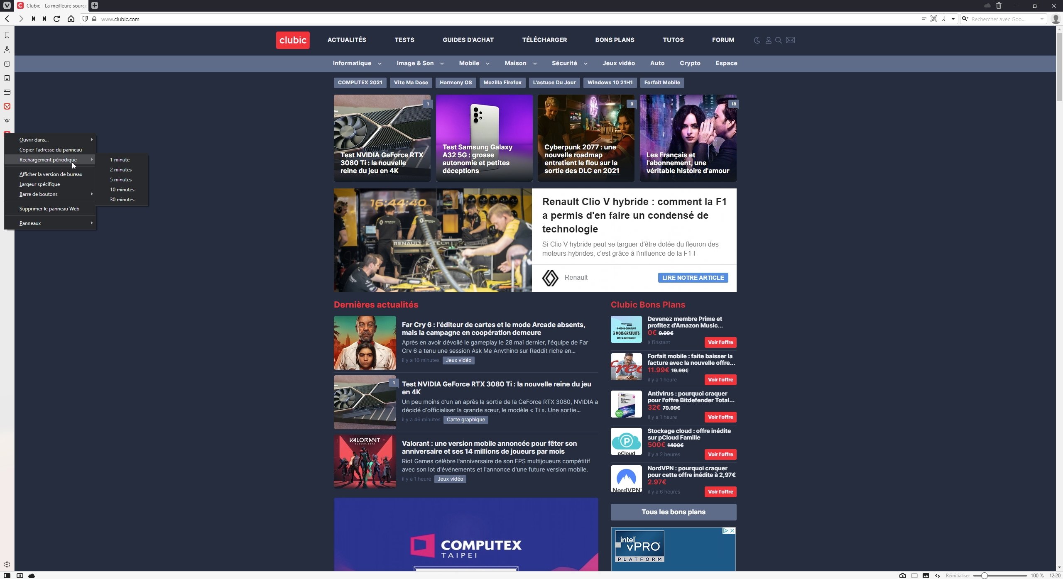Open the Far Cry 6 article headline
Screen dimensions: 1063x579
click(x=493, y=329)
